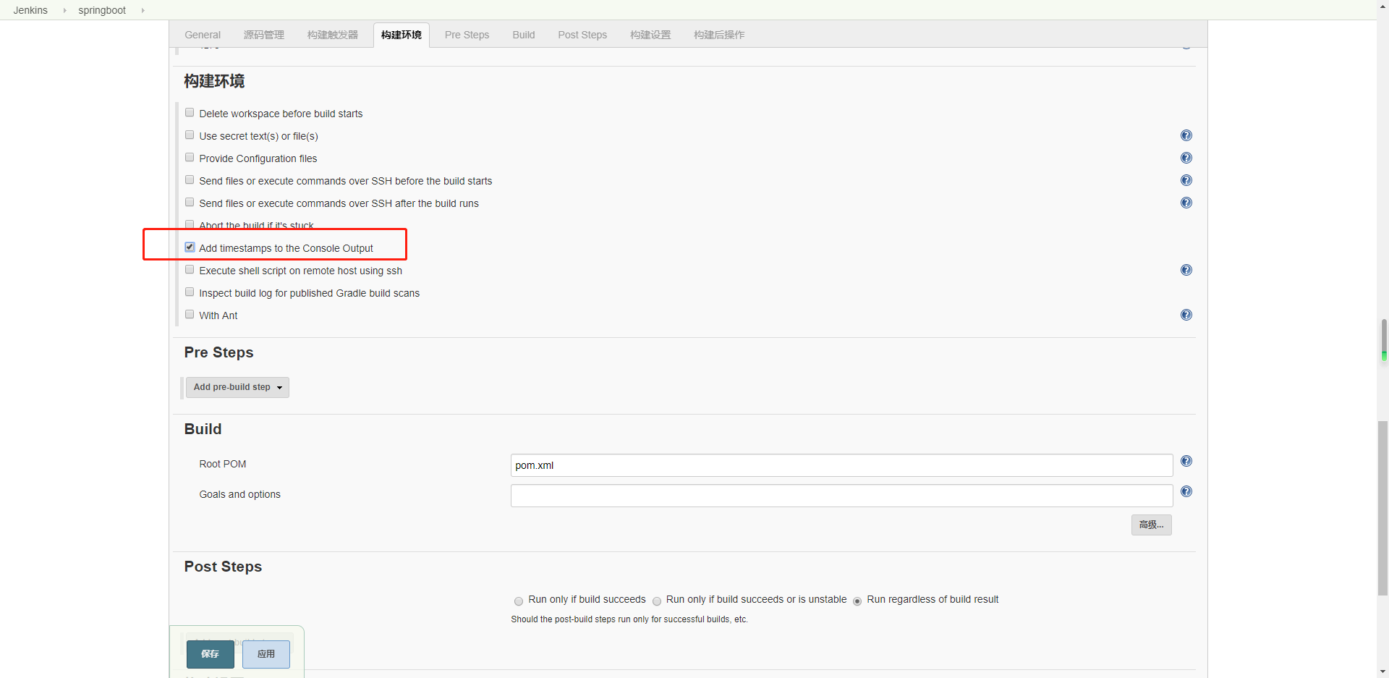Focus the Goals and options input field

tap(841, 496)
